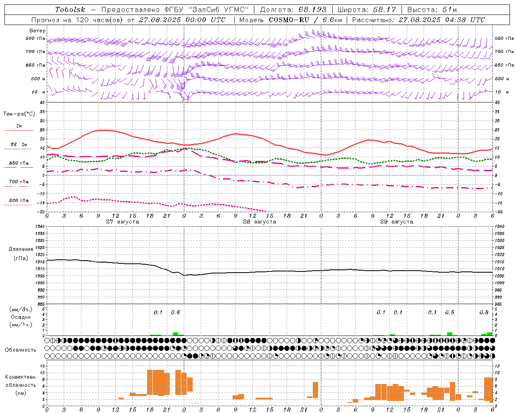The image size is (516, 413).
Task: Click the station name Tobolsk in header
Action: click(x=70, y=10)
